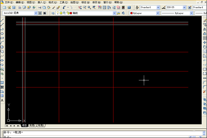Toggle freeze/thaw sun icon for 轴线 layer
The image size is (207, 138).
(61, 13)
